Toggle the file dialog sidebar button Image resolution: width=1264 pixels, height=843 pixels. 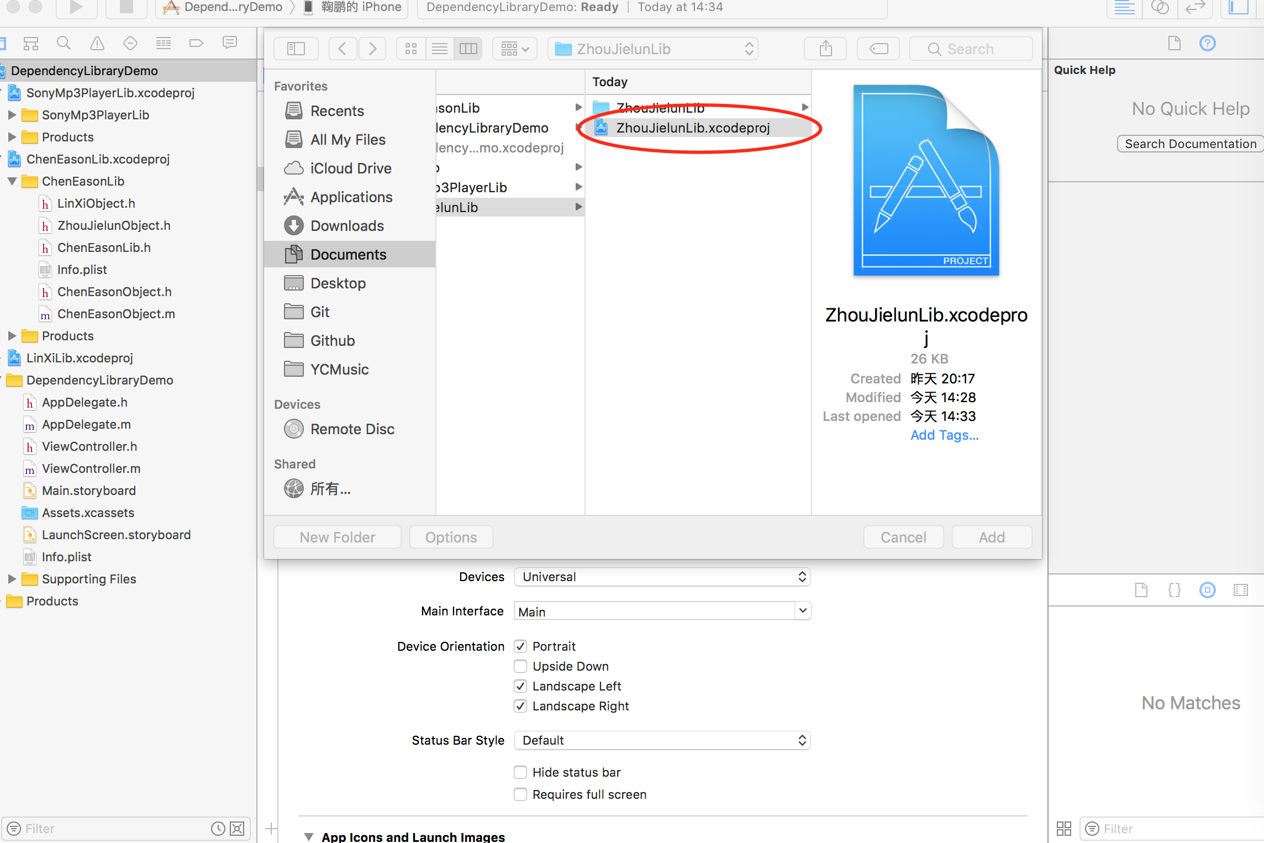click(x=296, y=49)
